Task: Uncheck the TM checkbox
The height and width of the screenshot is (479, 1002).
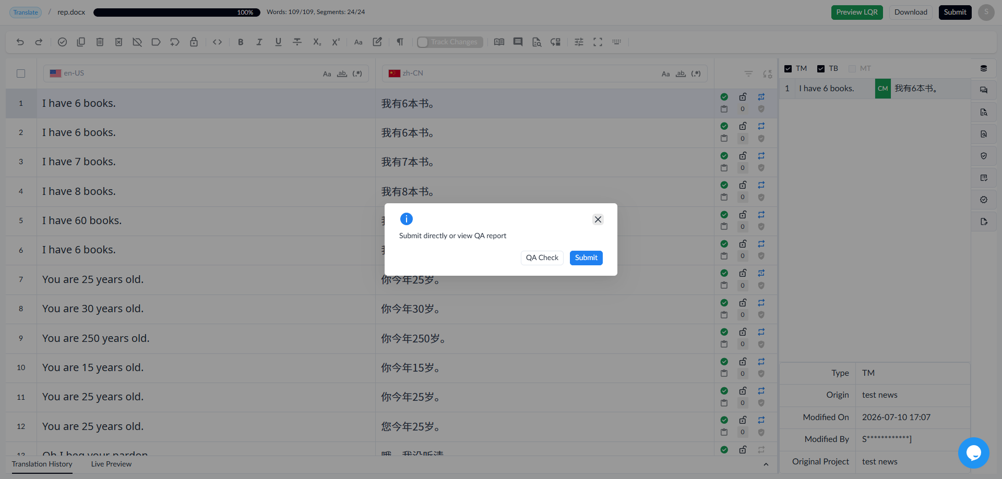Action: tap(788, 69)
